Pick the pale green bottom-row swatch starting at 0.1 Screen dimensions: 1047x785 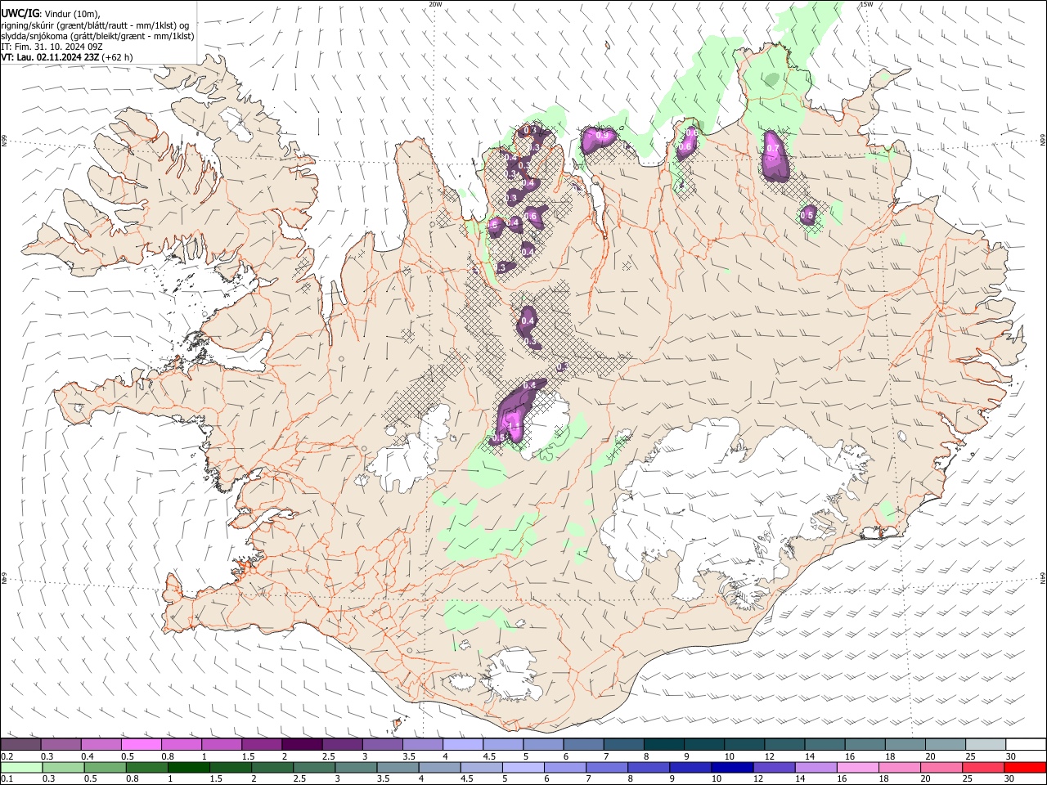[21, 767]
